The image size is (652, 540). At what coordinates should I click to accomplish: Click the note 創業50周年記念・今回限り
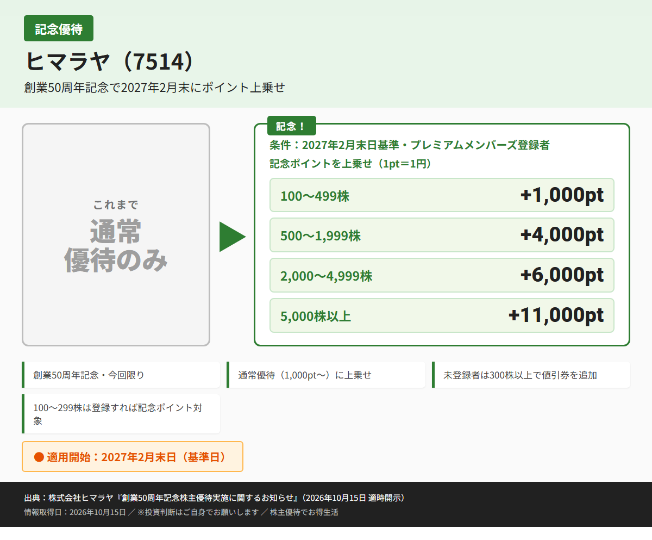click(121, 375)
